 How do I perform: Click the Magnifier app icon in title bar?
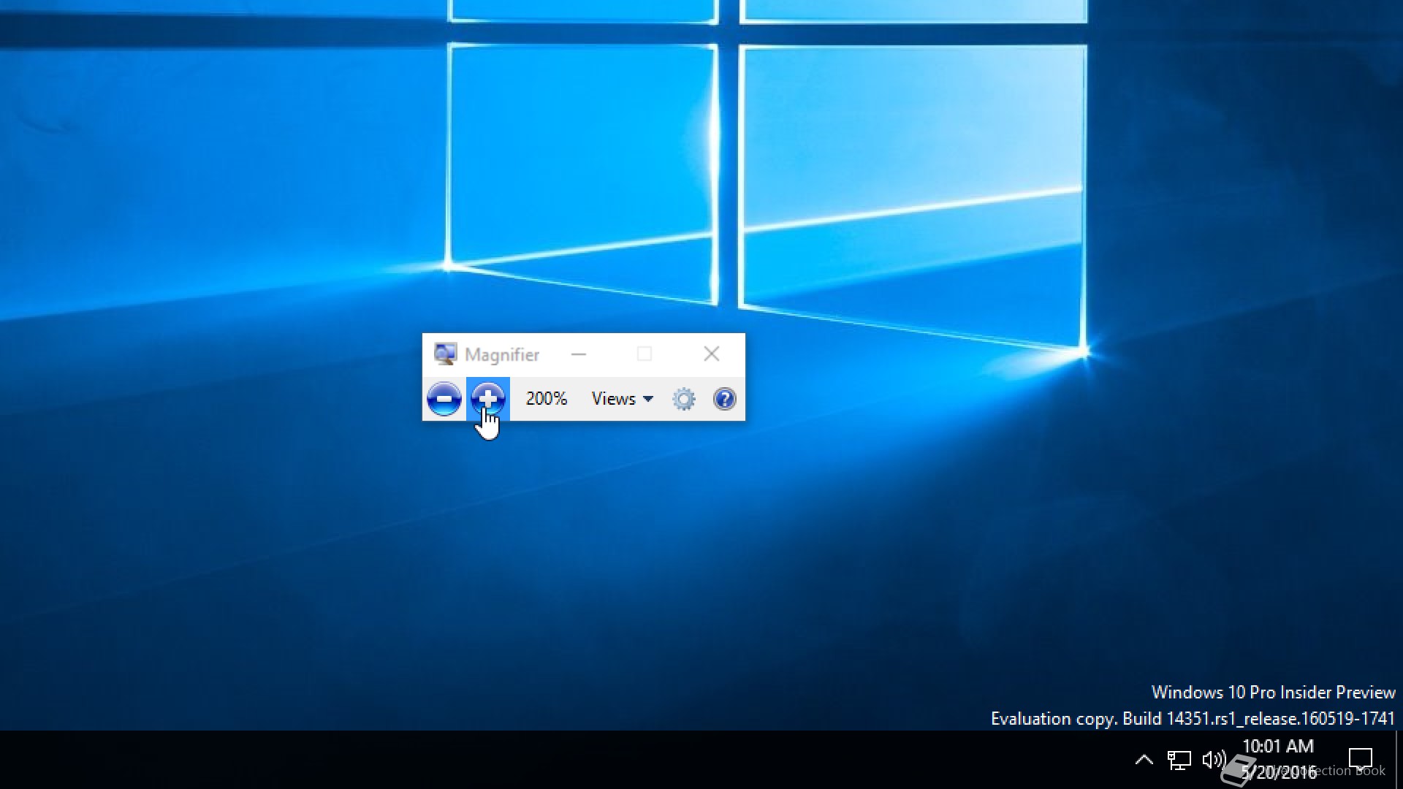click(x=445, y=354)
